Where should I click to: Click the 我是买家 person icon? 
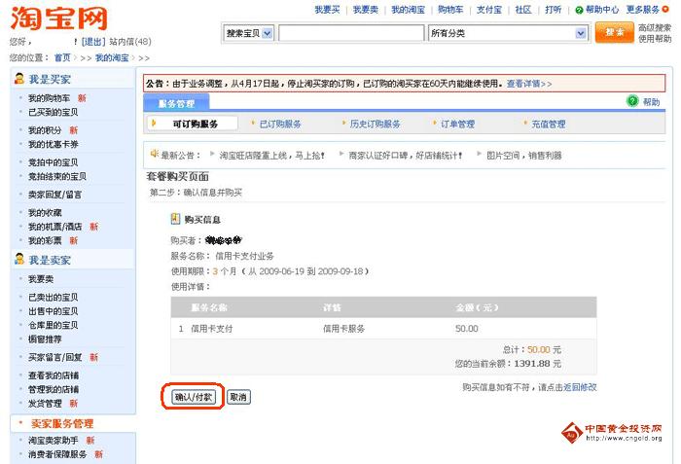(x=19, y=79)
